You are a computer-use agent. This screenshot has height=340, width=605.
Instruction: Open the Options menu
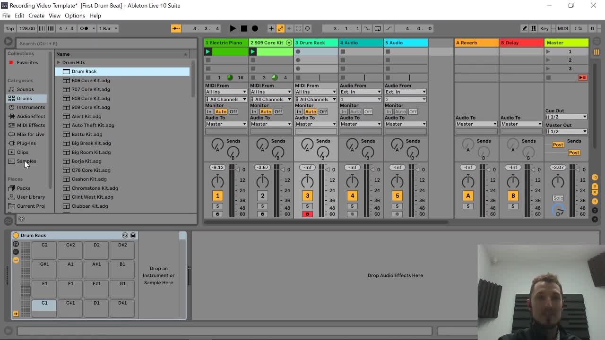click(75, 16)
